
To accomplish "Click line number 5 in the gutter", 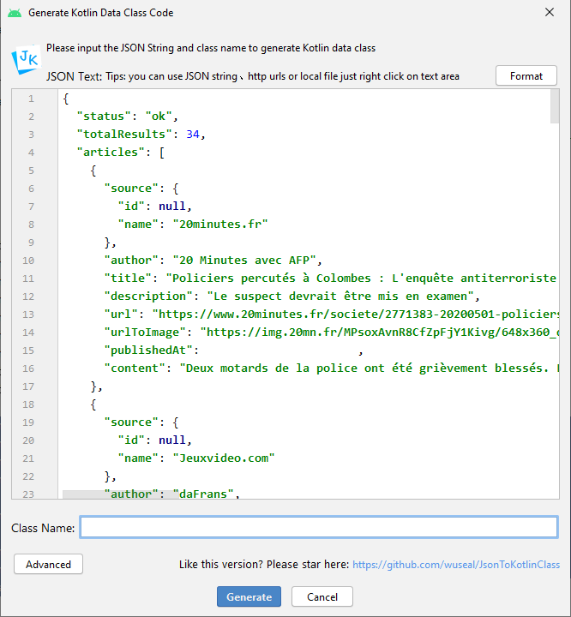I will [31, 170].
